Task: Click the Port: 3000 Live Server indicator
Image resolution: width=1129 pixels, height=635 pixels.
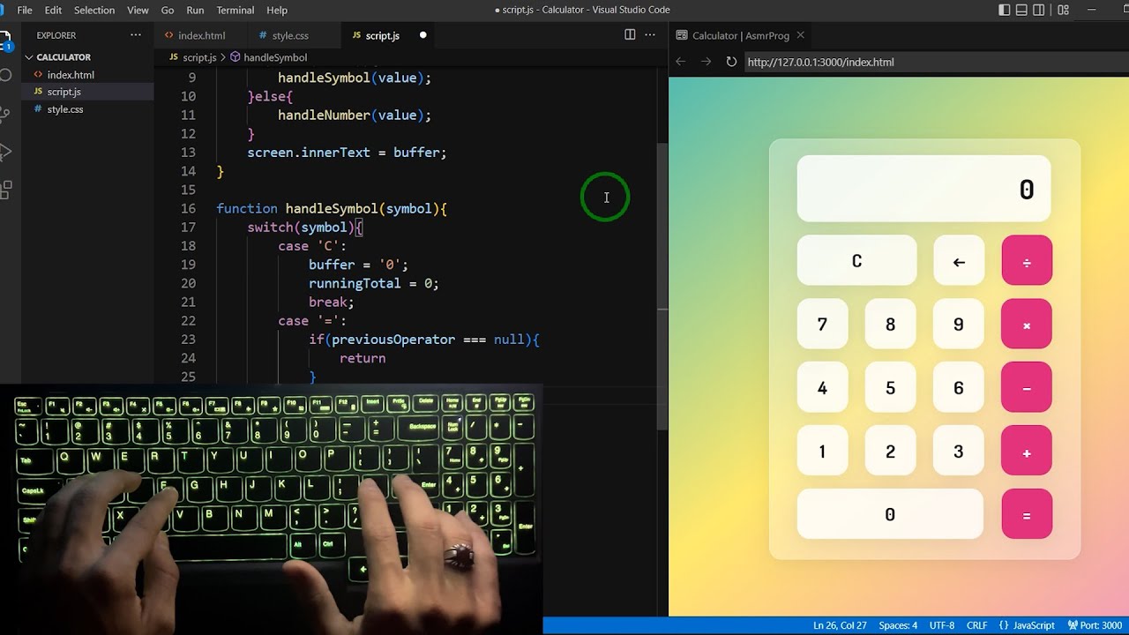Action: (x=1095, y=625)
